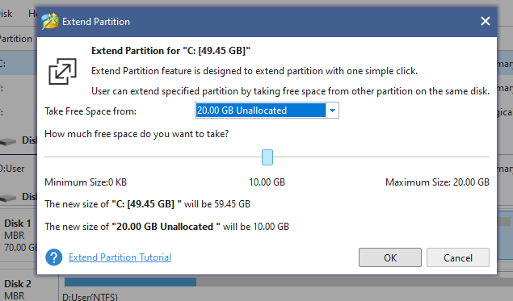
Task: Click the Extend Partition title bar text
Action: (96, 22)
